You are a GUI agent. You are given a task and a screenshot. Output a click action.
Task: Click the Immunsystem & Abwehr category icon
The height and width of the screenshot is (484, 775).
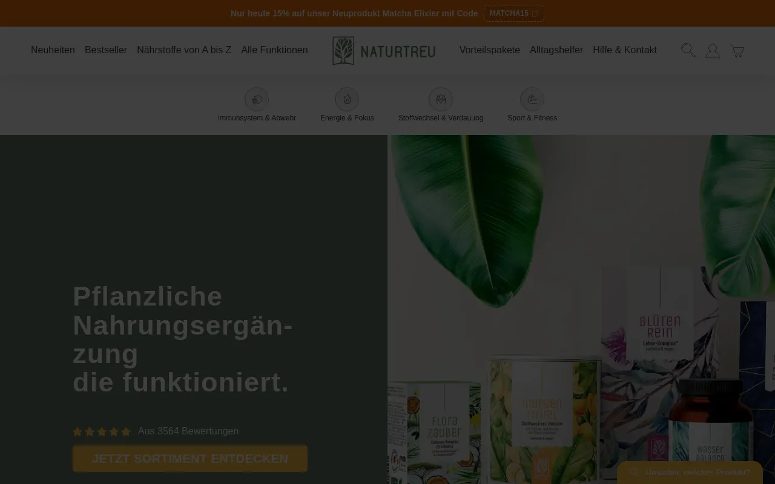257,99
